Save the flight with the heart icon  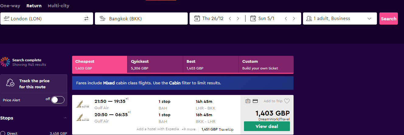287,101
